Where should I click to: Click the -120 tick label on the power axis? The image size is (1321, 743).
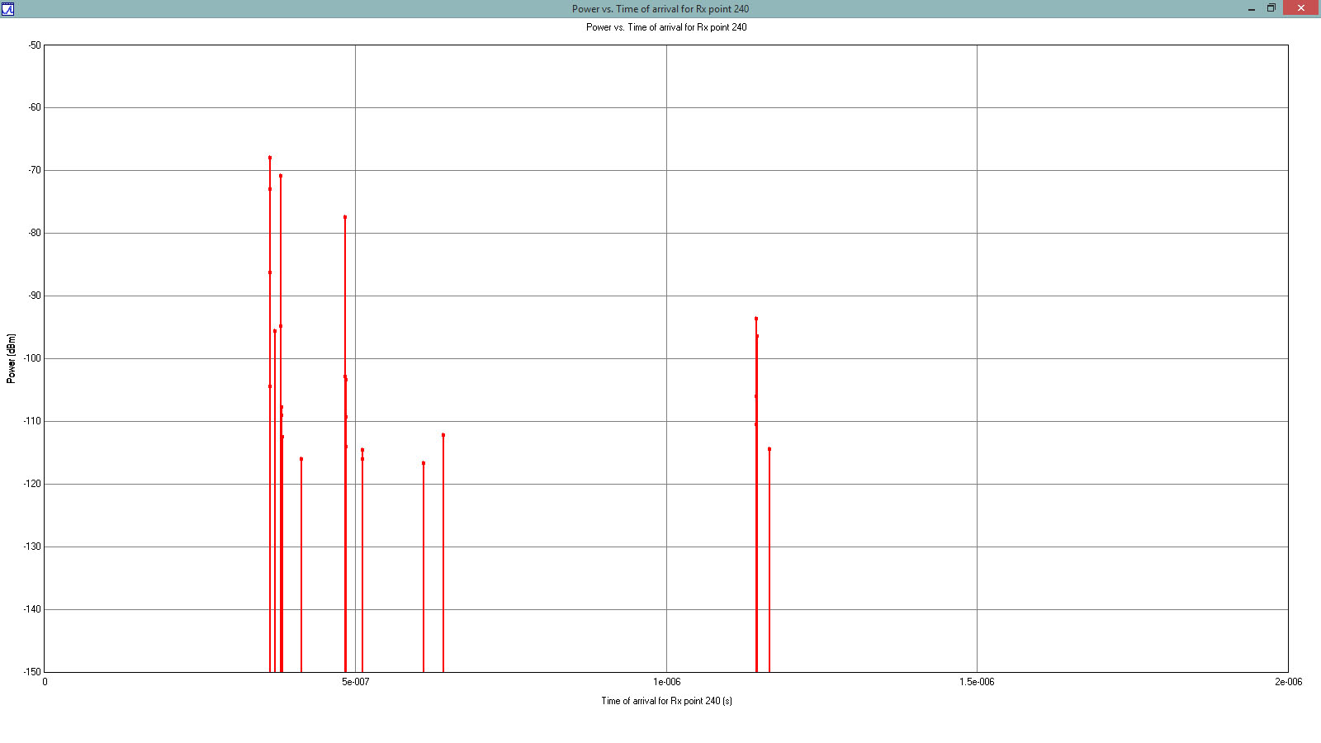(32, 484)
